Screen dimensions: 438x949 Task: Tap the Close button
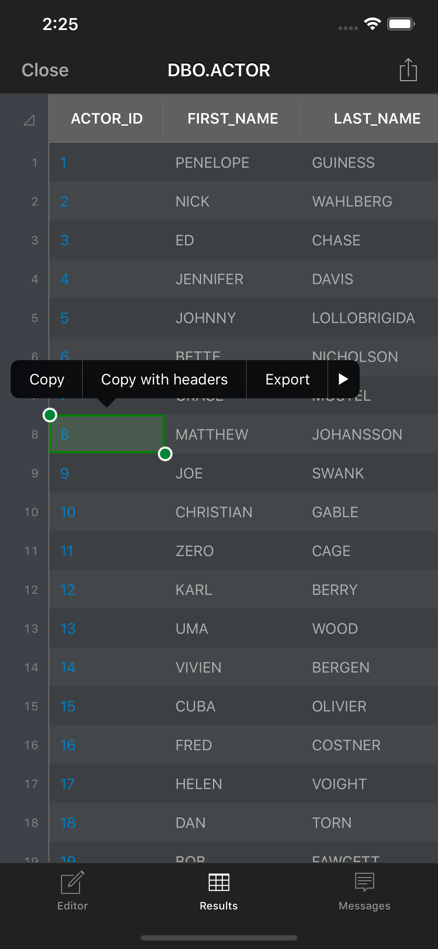(45, 70)
